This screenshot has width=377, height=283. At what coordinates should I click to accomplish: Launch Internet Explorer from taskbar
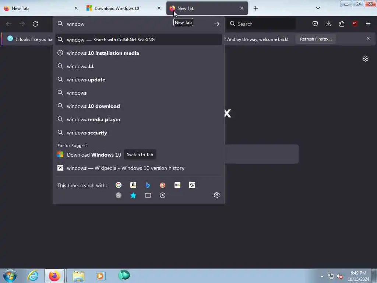[x=33, y=276]
